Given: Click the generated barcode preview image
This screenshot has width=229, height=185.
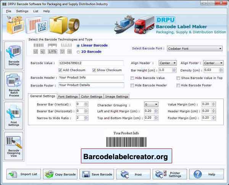Looking at the screenshot, I should 126,142.
